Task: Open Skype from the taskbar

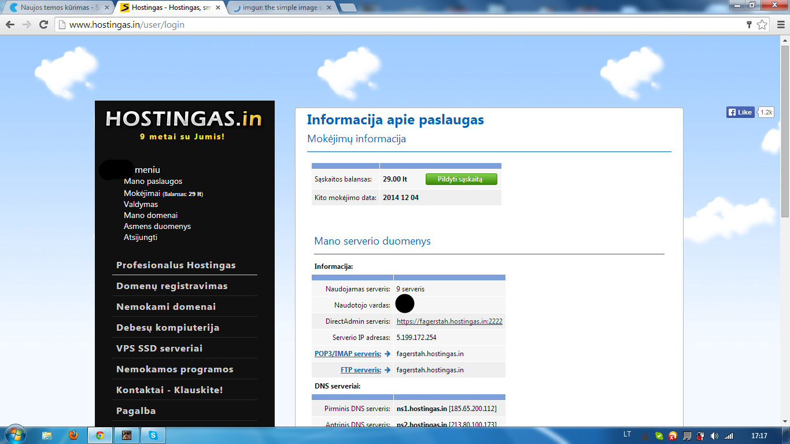Action: click(x=153, y=435)
